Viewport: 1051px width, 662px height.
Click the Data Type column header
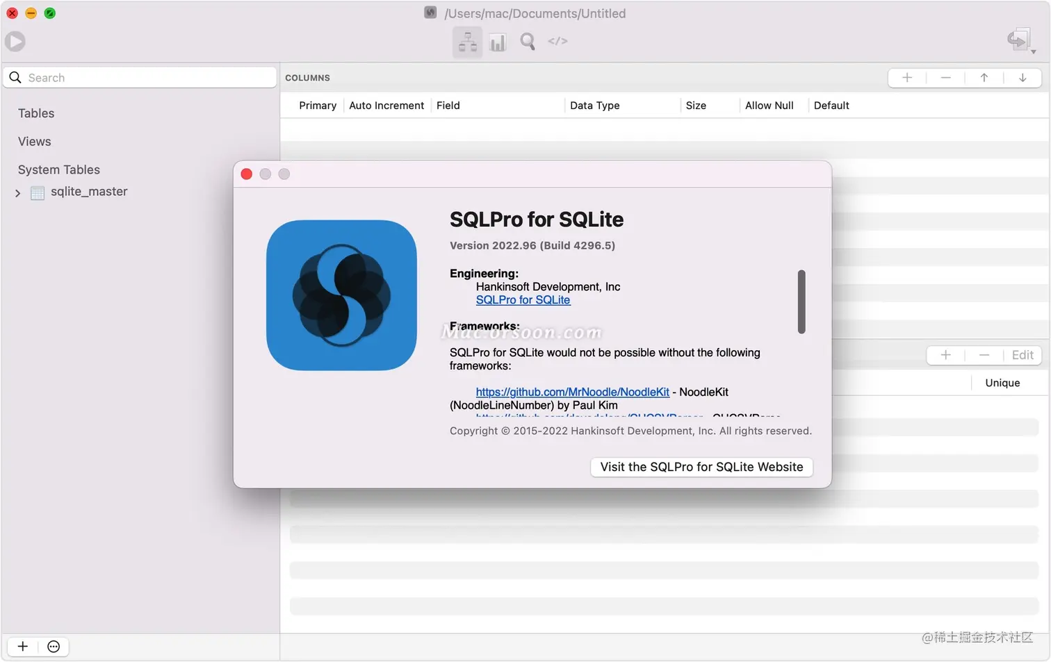pyautogui.click(x=595, y=106)
